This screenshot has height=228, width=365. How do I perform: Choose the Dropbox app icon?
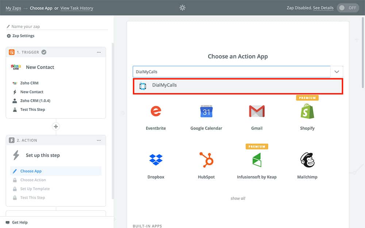(x=156, y=160)
